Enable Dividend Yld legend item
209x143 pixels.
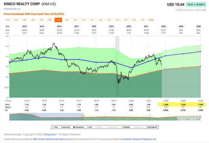138,127
